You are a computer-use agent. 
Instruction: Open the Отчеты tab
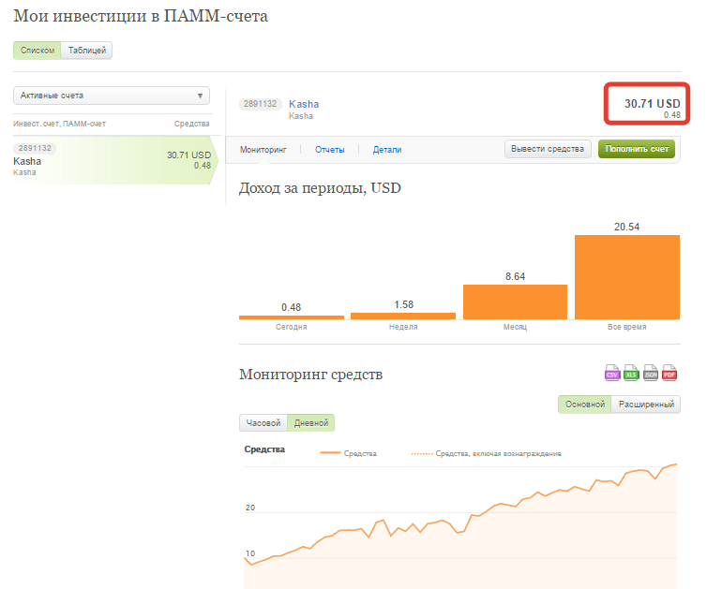click(x=330, y=150)
